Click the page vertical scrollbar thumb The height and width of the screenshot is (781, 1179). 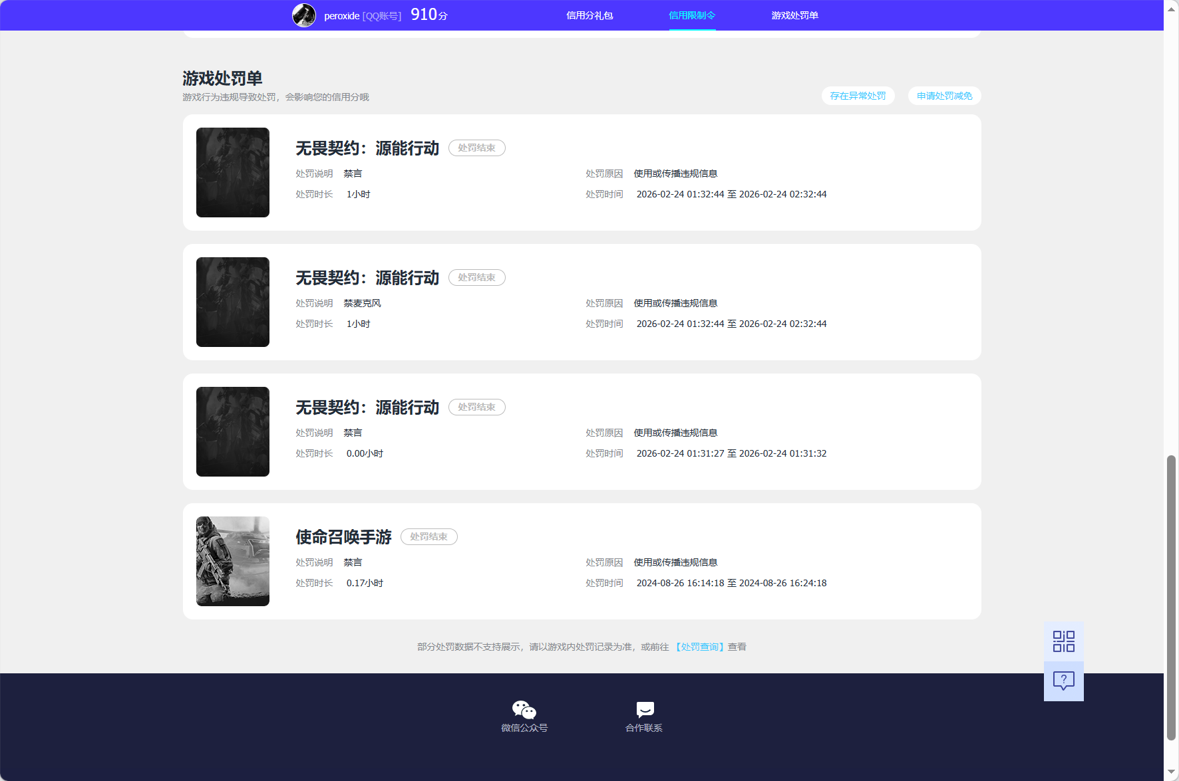pos(1171,598)
